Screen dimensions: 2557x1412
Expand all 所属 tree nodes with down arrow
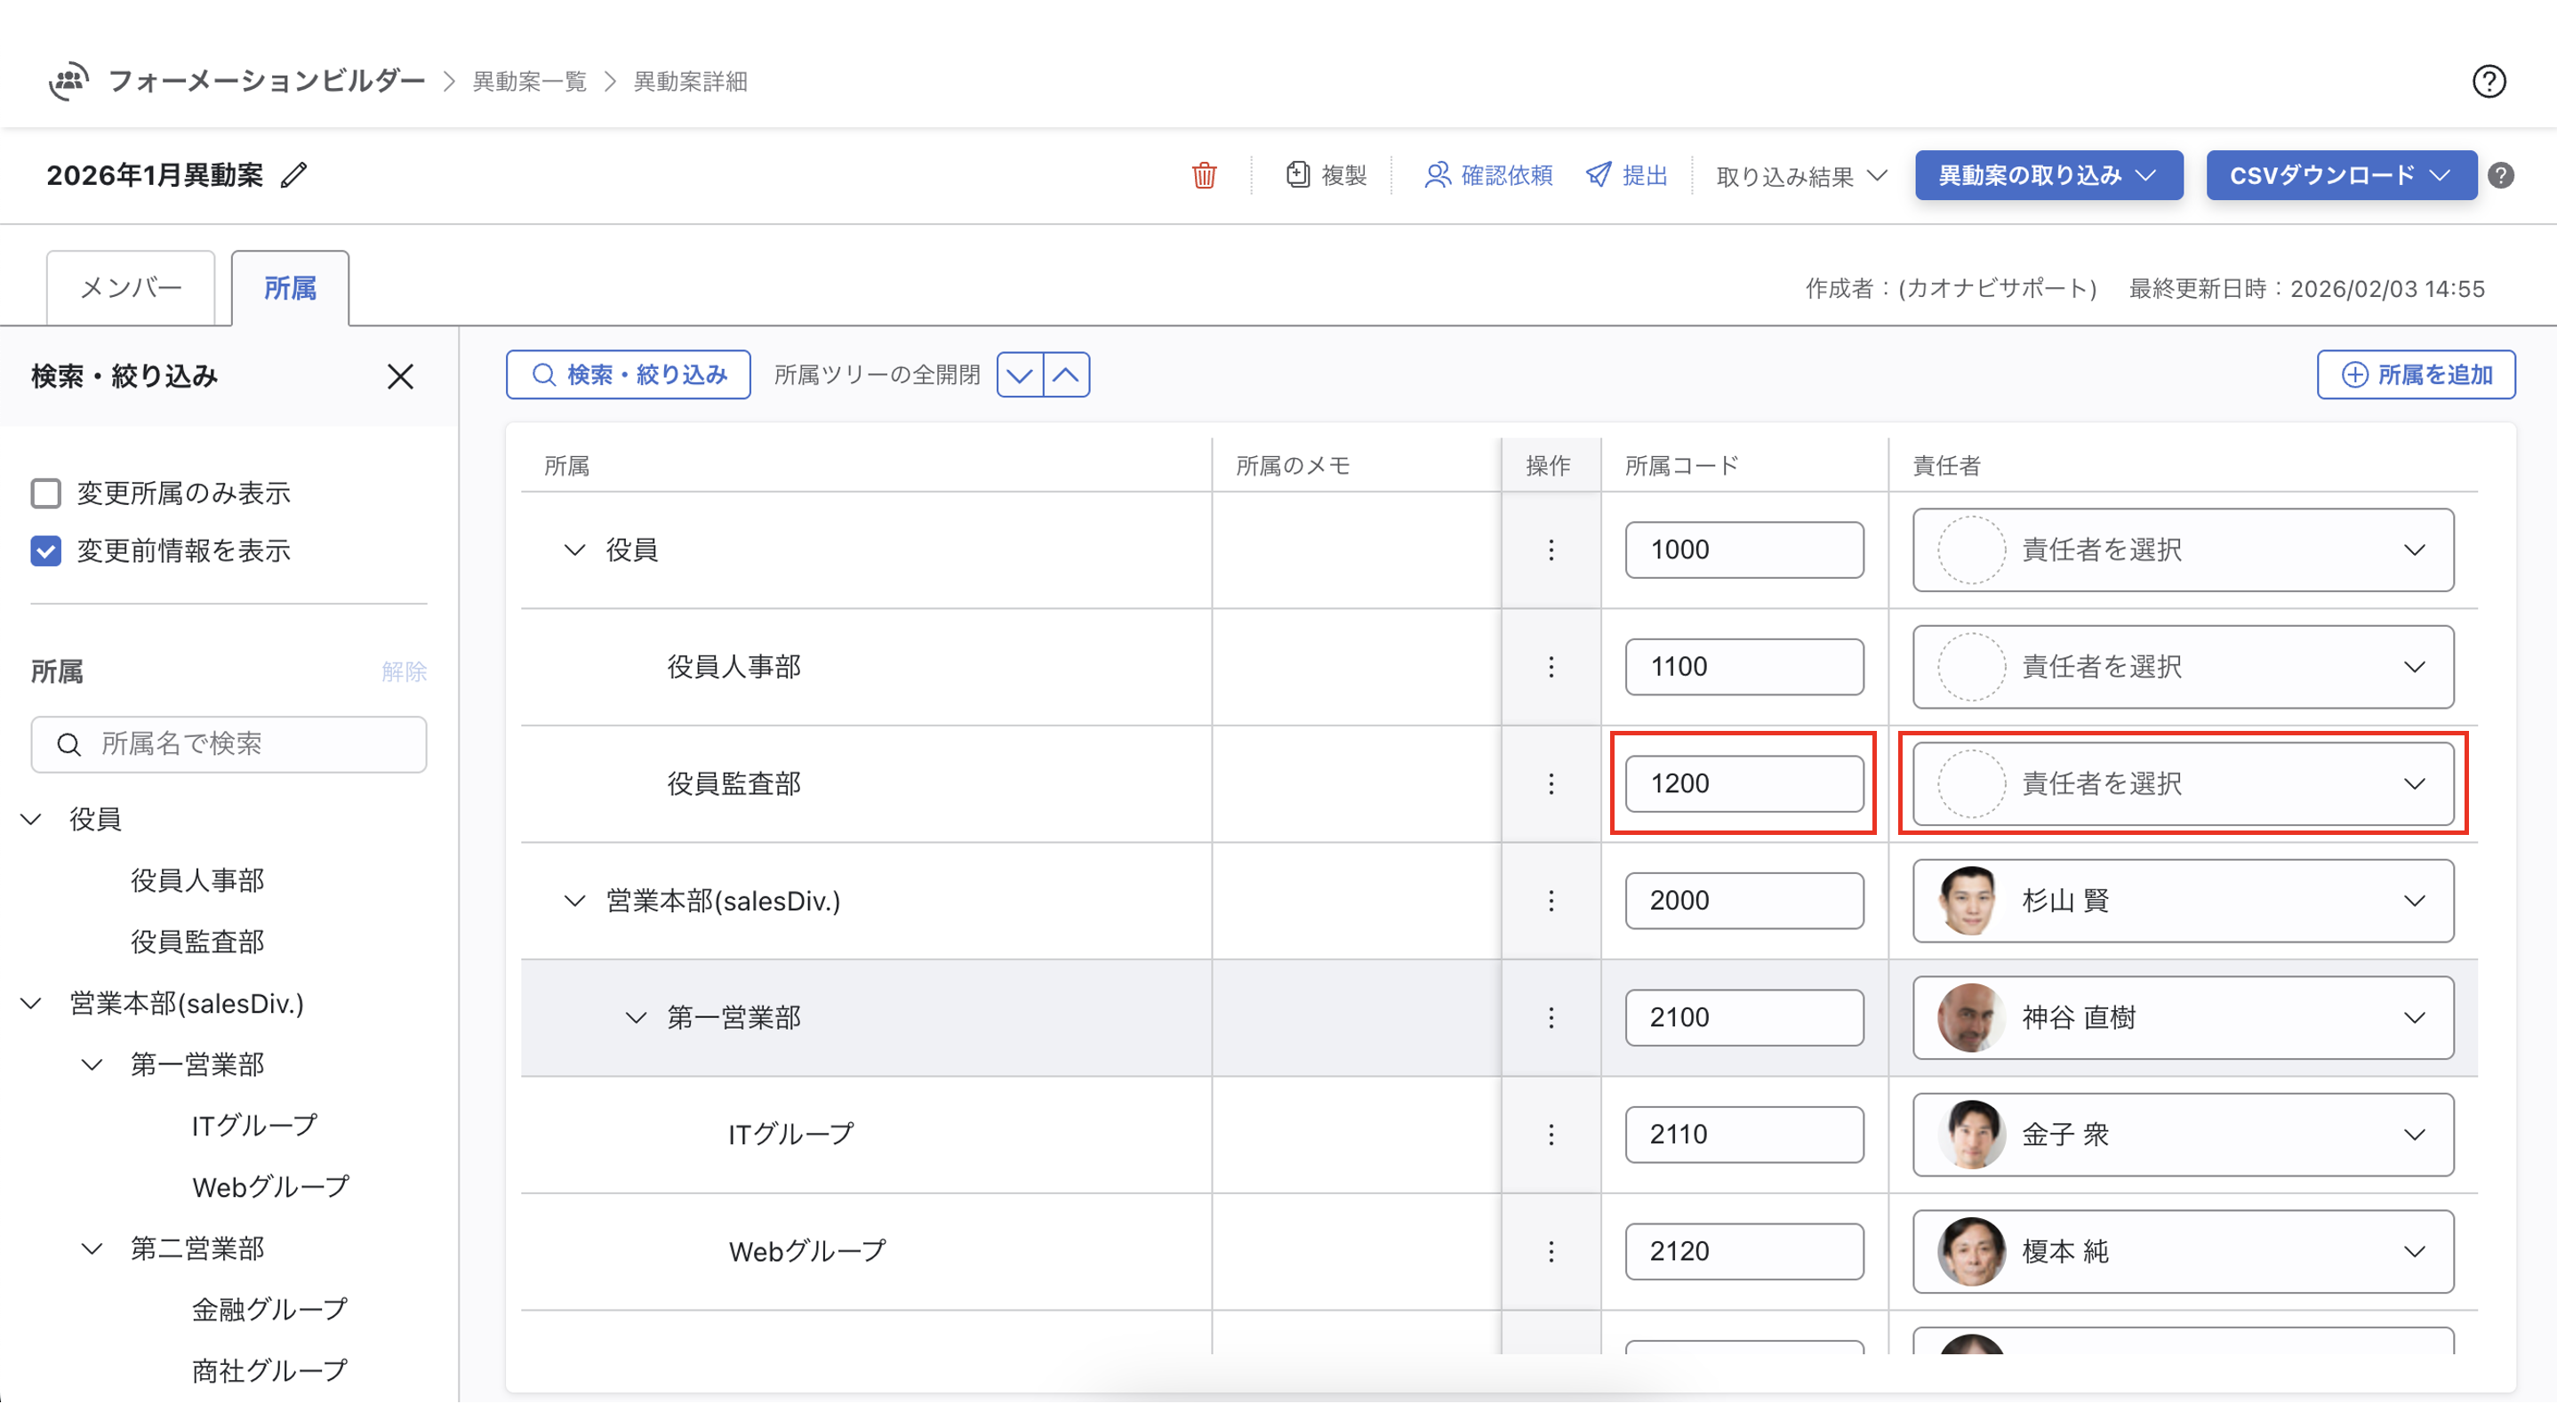[x=1020, y=375]
